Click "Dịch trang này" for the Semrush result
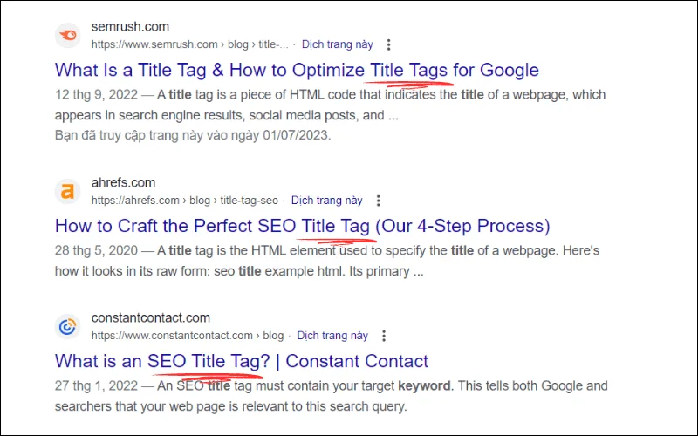The image size is (698, 436). (337, 44)
